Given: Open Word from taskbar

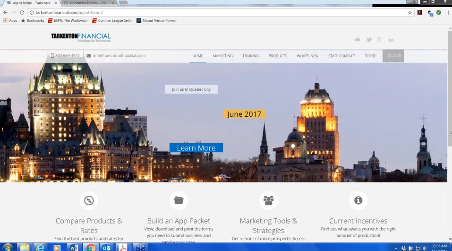Looking at the screenshot, I should tap(74, 247).
